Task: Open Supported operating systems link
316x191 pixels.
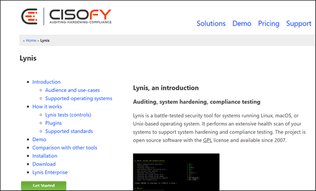Action: 79,99
